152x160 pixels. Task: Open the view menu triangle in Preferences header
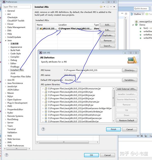(x=114, y=7)
